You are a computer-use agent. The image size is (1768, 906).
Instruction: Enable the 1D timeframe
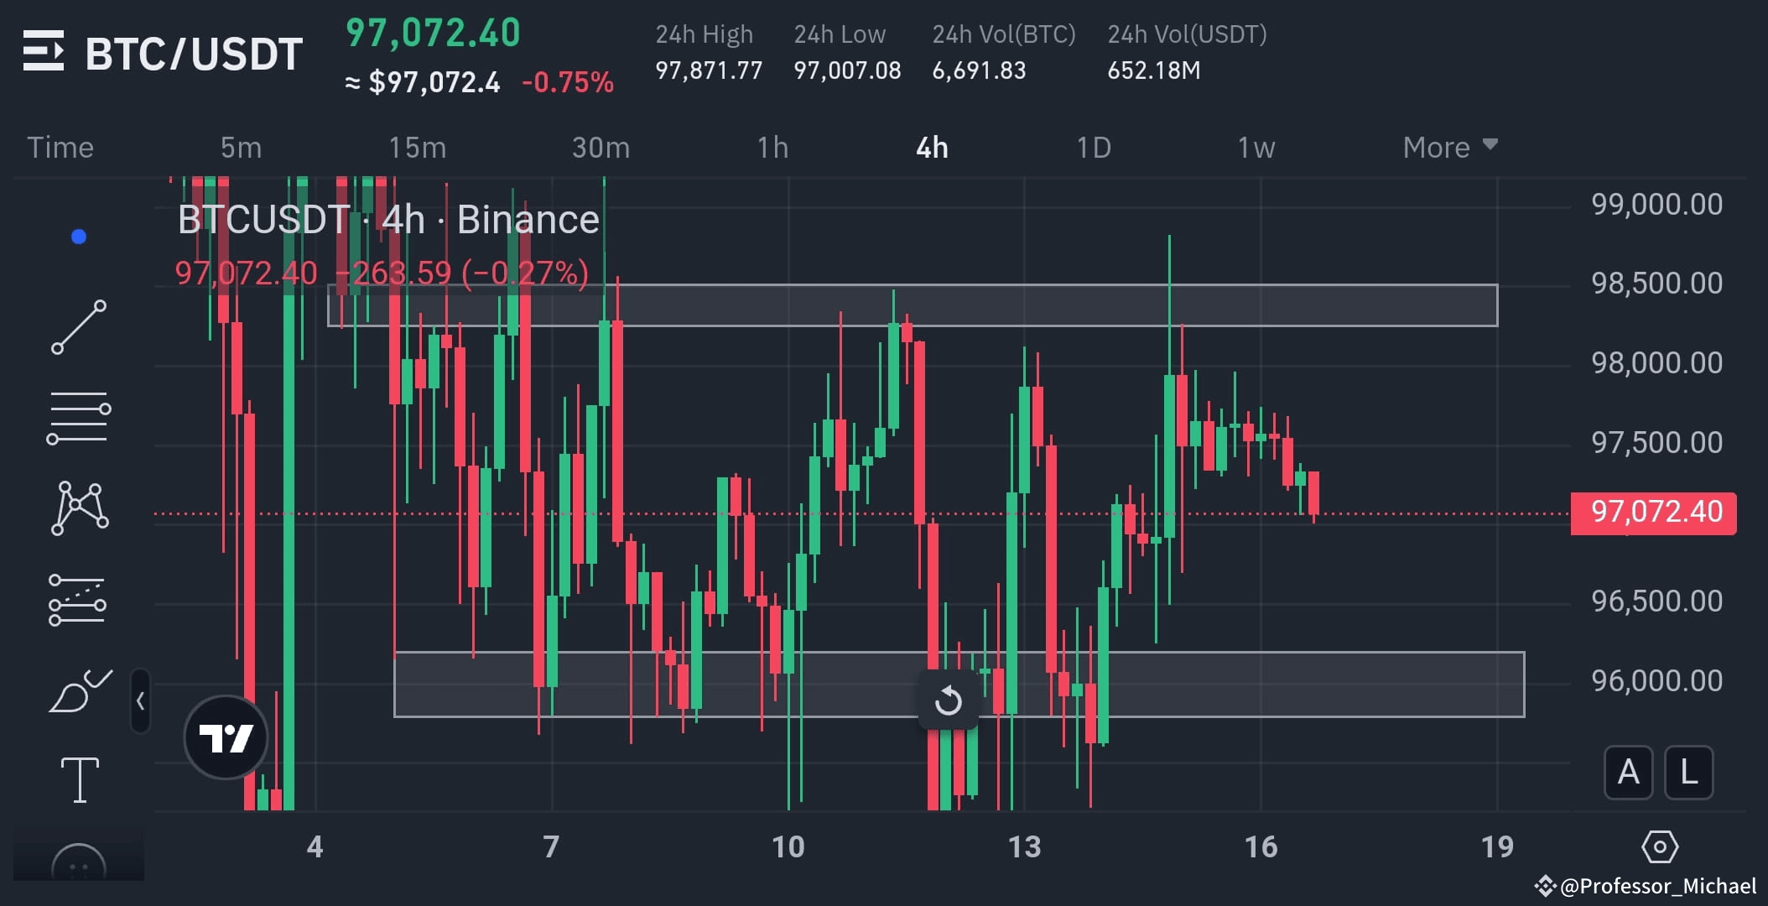[1093, 147]
